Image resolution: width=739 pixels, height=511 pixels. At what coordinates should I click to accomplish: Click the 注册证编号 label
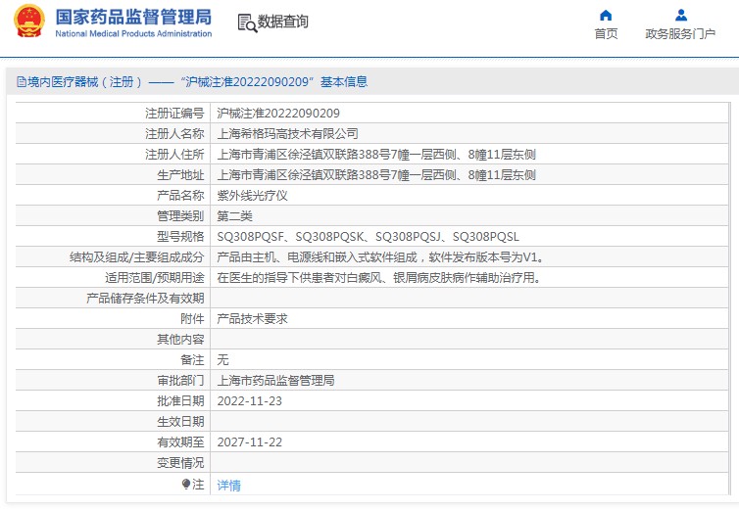(174, 113)
